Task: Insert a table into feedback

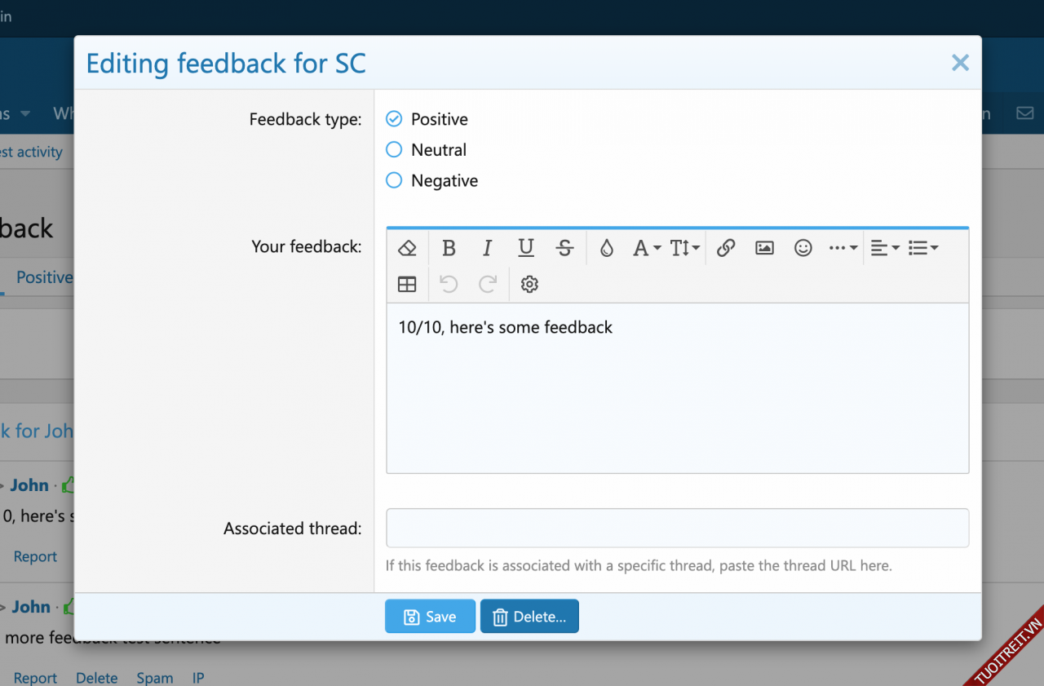Action: pyautogui.click(x=407, y=284)
